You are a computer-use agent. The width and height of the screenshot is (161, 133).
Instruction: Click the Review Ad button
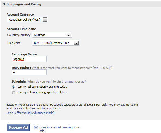[18, 128]
